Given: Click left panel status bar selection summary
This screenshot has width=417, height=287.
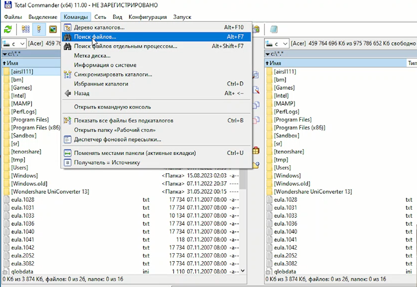Looking at the screenshot, I should click(63, 279).
